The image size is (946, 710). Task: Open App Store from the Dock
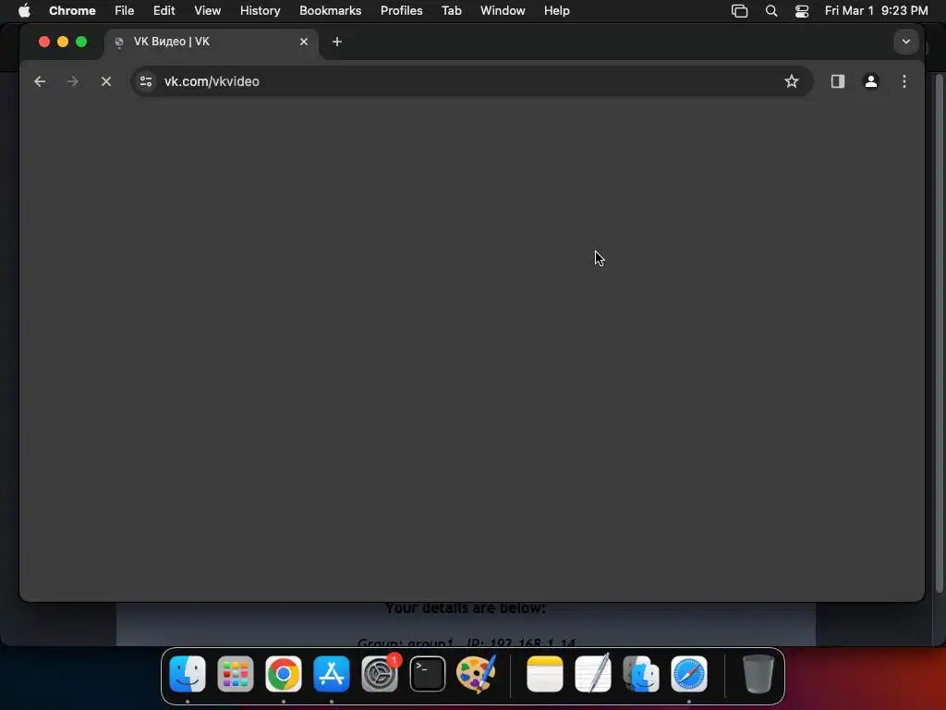pyautogui.click(x=332, y=674)
